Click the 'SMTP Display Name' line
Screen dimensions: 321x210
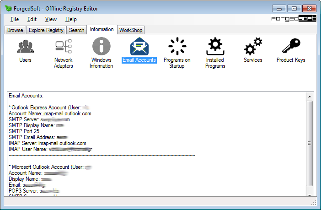(37, 125)
